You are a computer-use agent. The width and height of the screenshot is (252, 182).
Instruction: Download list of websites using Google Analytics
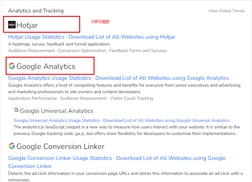click(x=162, y=78)
